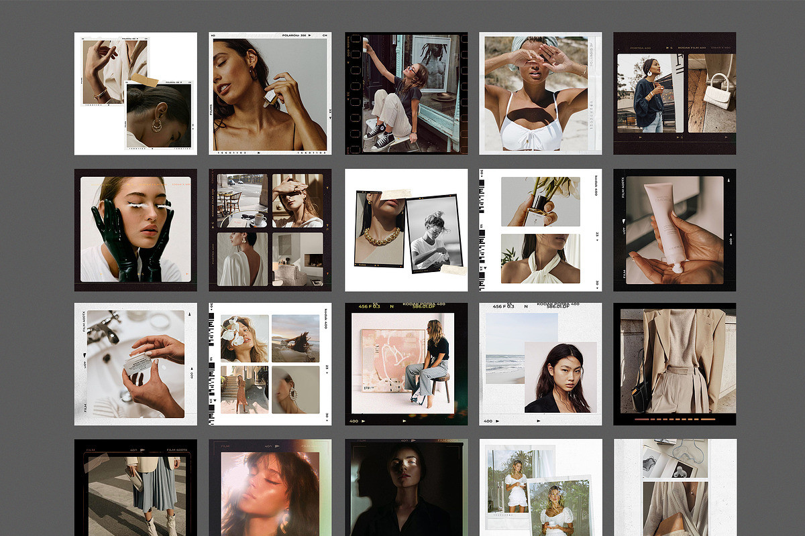805x536 pixels.
Task: Select beach photo with woman in black blazer
Action: (540, 364)
